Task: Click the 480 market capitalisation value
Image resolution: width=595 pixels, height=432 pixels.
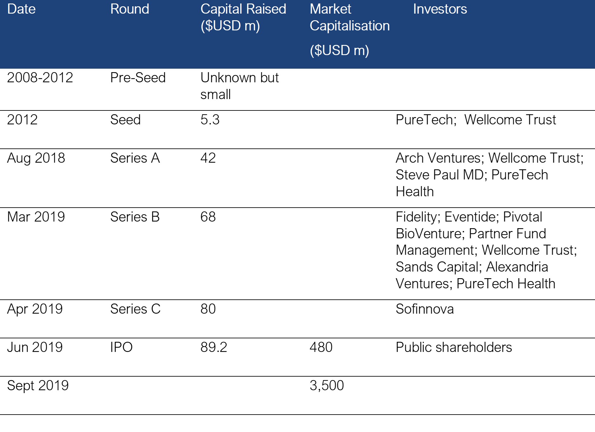Action: coord(321,347)
